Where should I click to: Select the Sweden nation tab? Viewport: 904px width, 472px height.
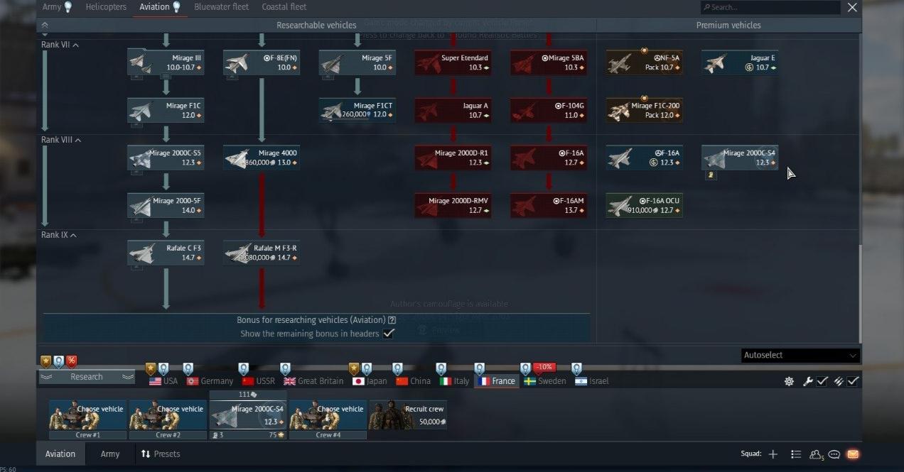click(x=546, y=381)
